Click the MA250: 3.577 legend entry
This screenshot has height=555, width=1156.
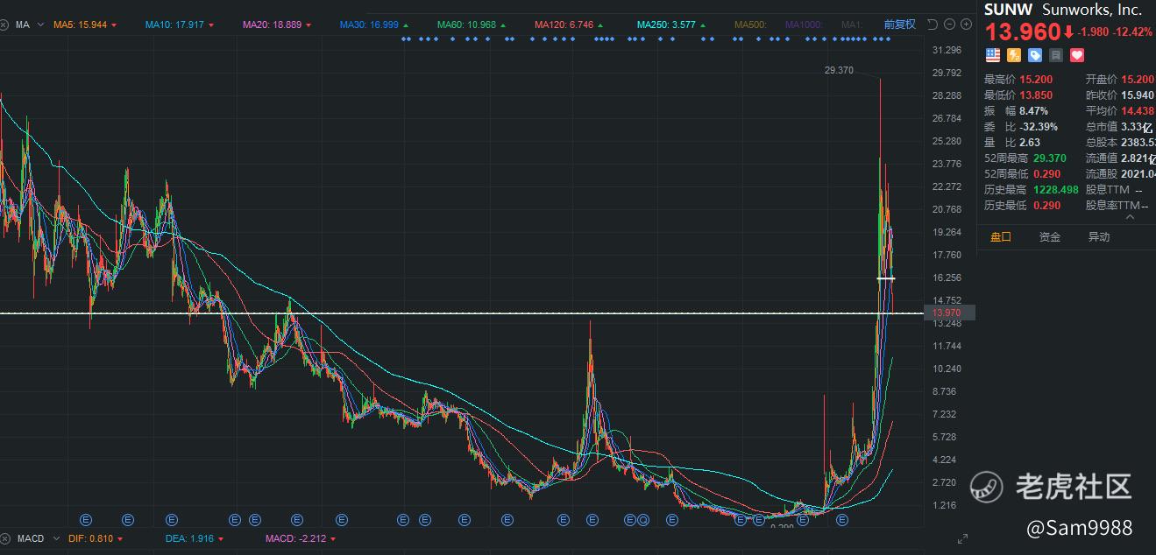pyautogui.click(x=667, y=25)
